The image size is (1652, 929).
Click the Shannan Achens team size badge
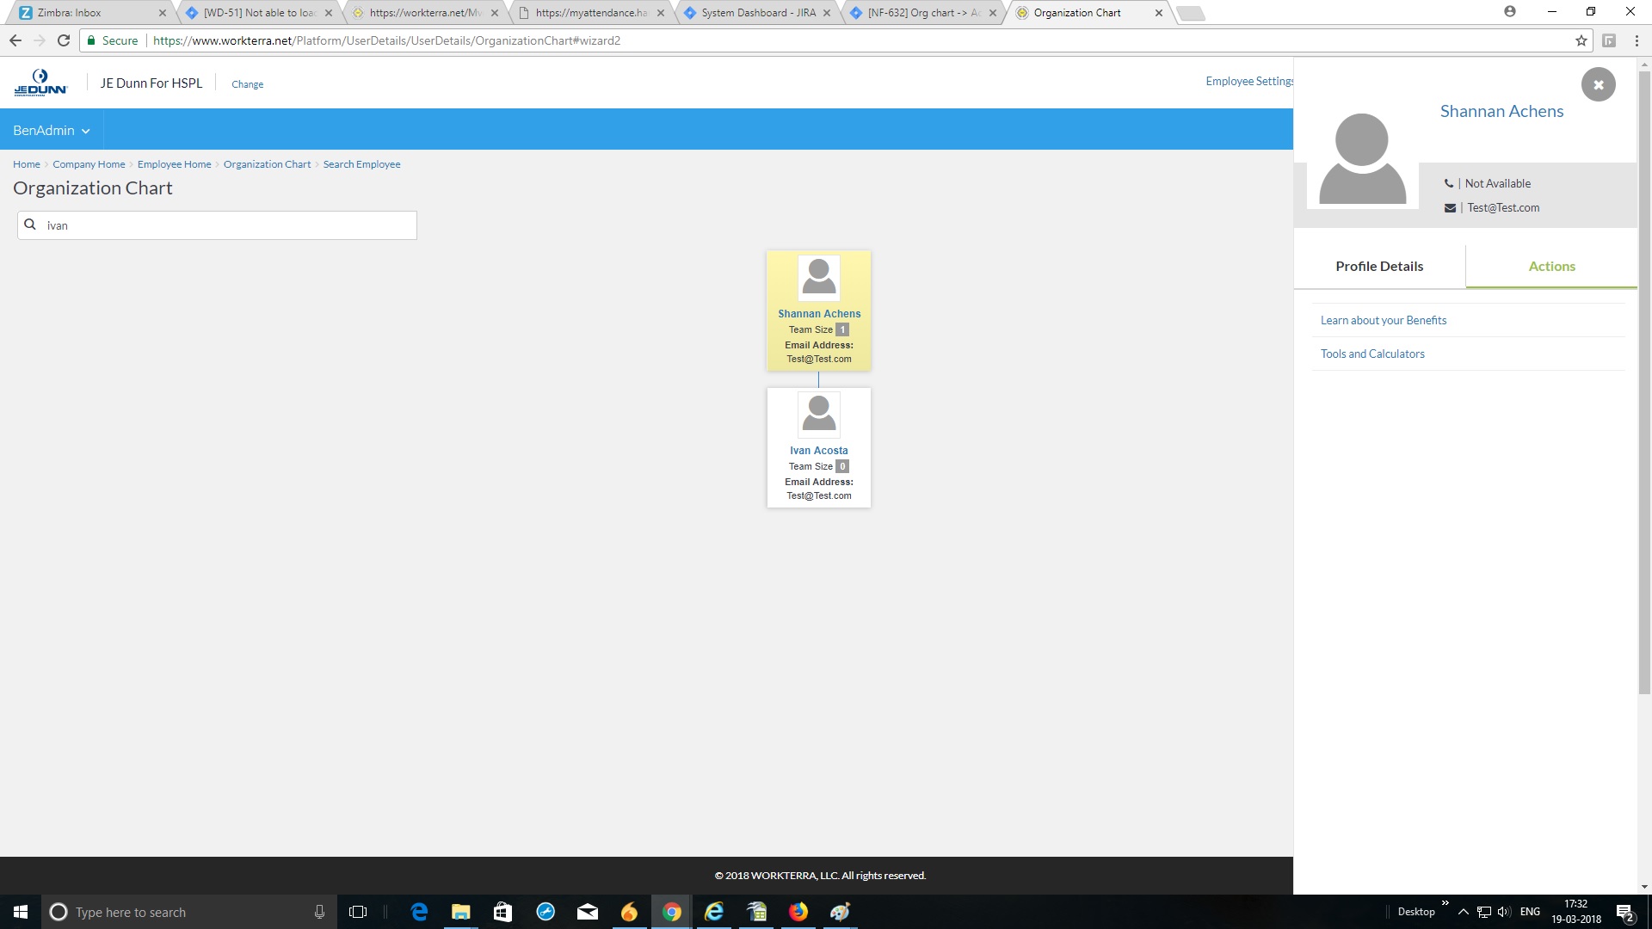tap(842, 329)
